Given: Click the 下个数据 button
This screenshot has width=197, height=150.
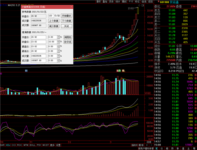Looking at the screenshot, I should [67, 21].
